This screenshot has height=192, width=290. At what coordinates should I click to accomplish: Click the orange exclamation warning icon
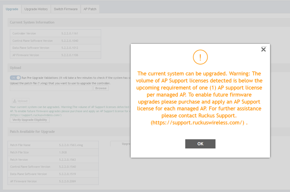200,57
